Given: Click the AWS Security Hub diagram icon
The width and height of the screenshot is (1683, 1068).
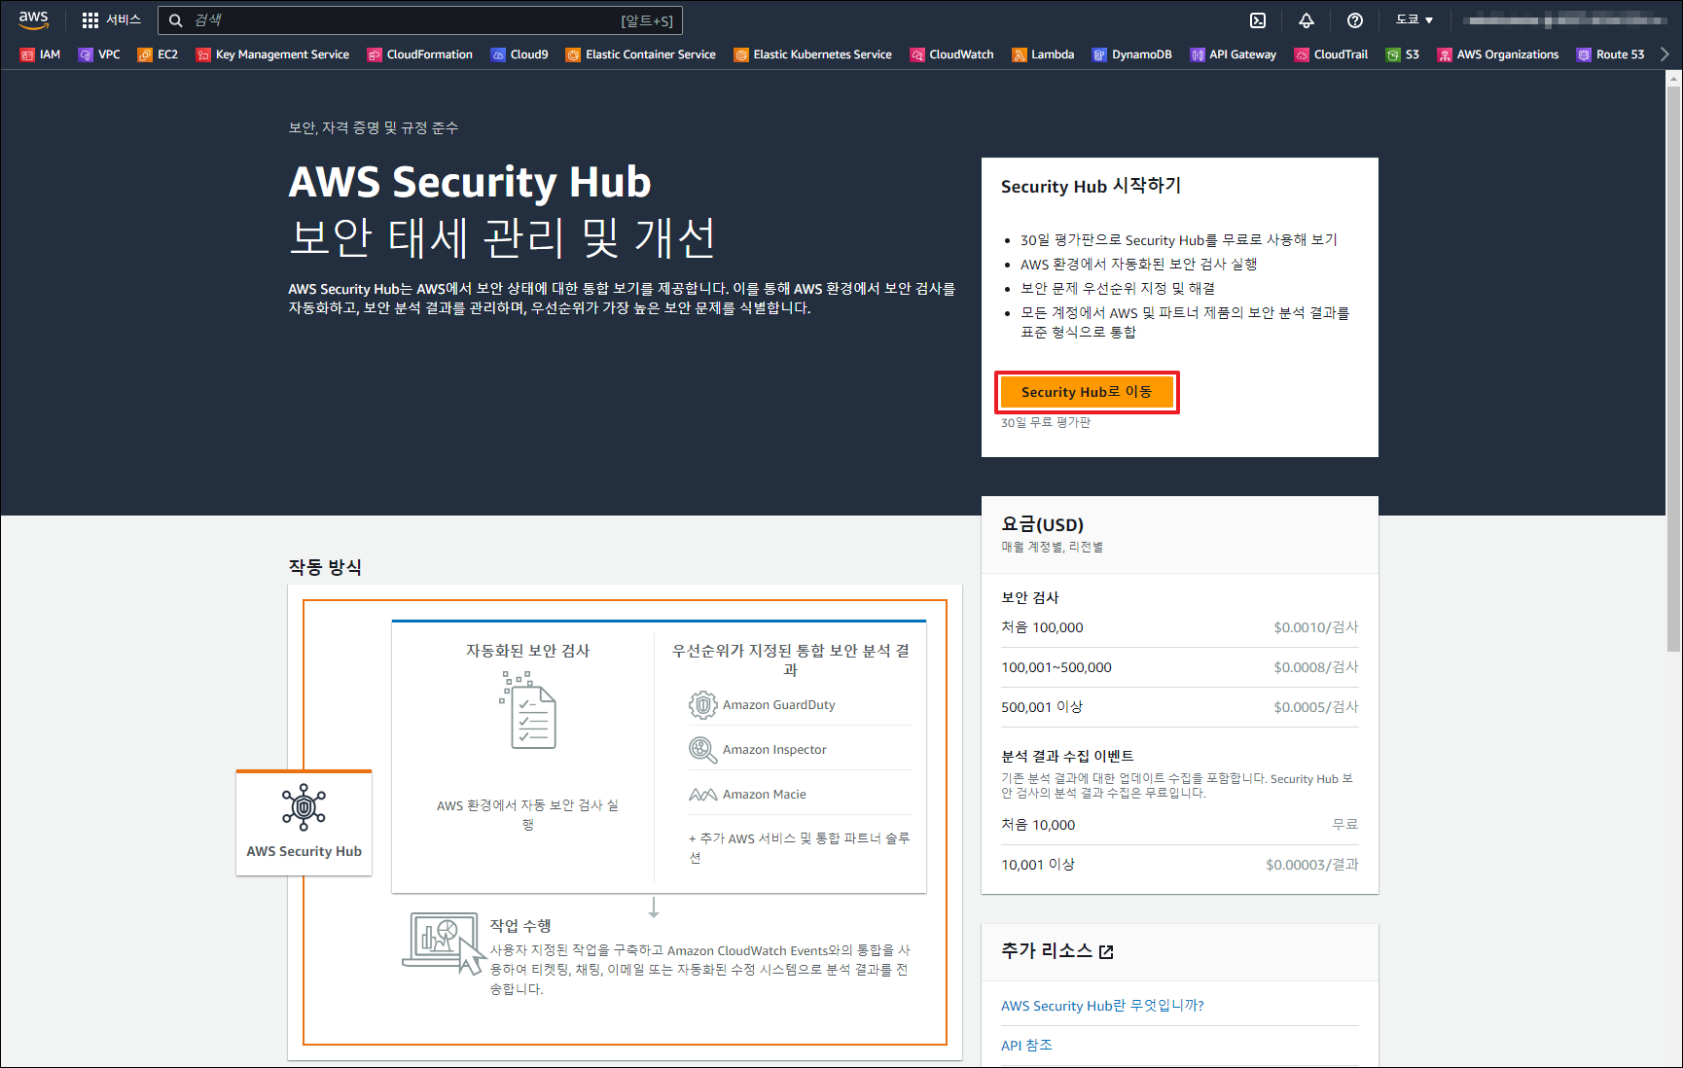Looking at the screenshot, I should tap(304, 807).
